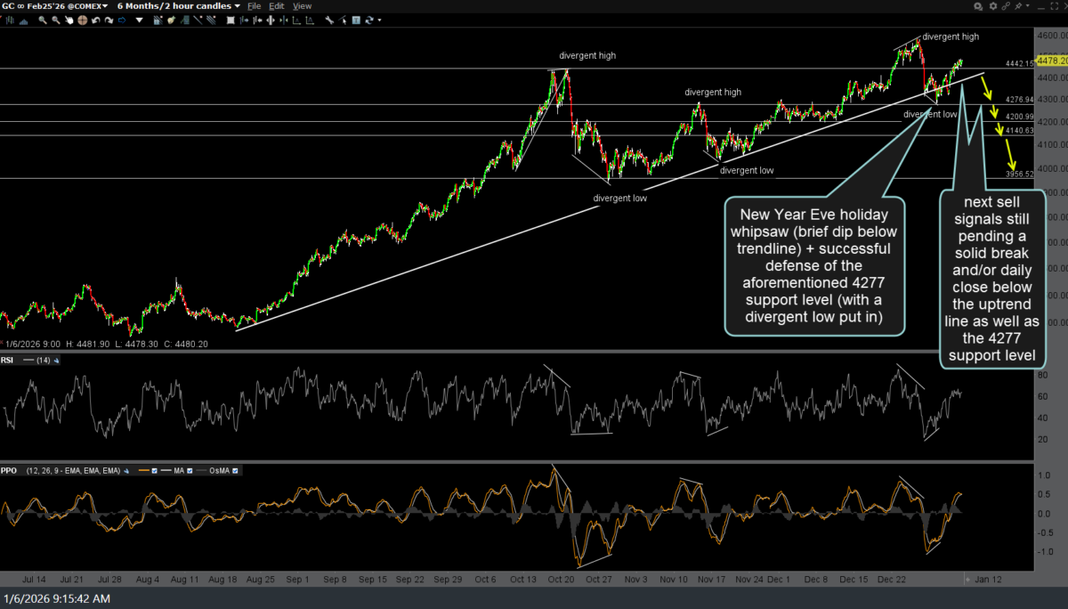Click the PPO indicator label
This screenshot has height=609, width=1068.
point(9,470)
